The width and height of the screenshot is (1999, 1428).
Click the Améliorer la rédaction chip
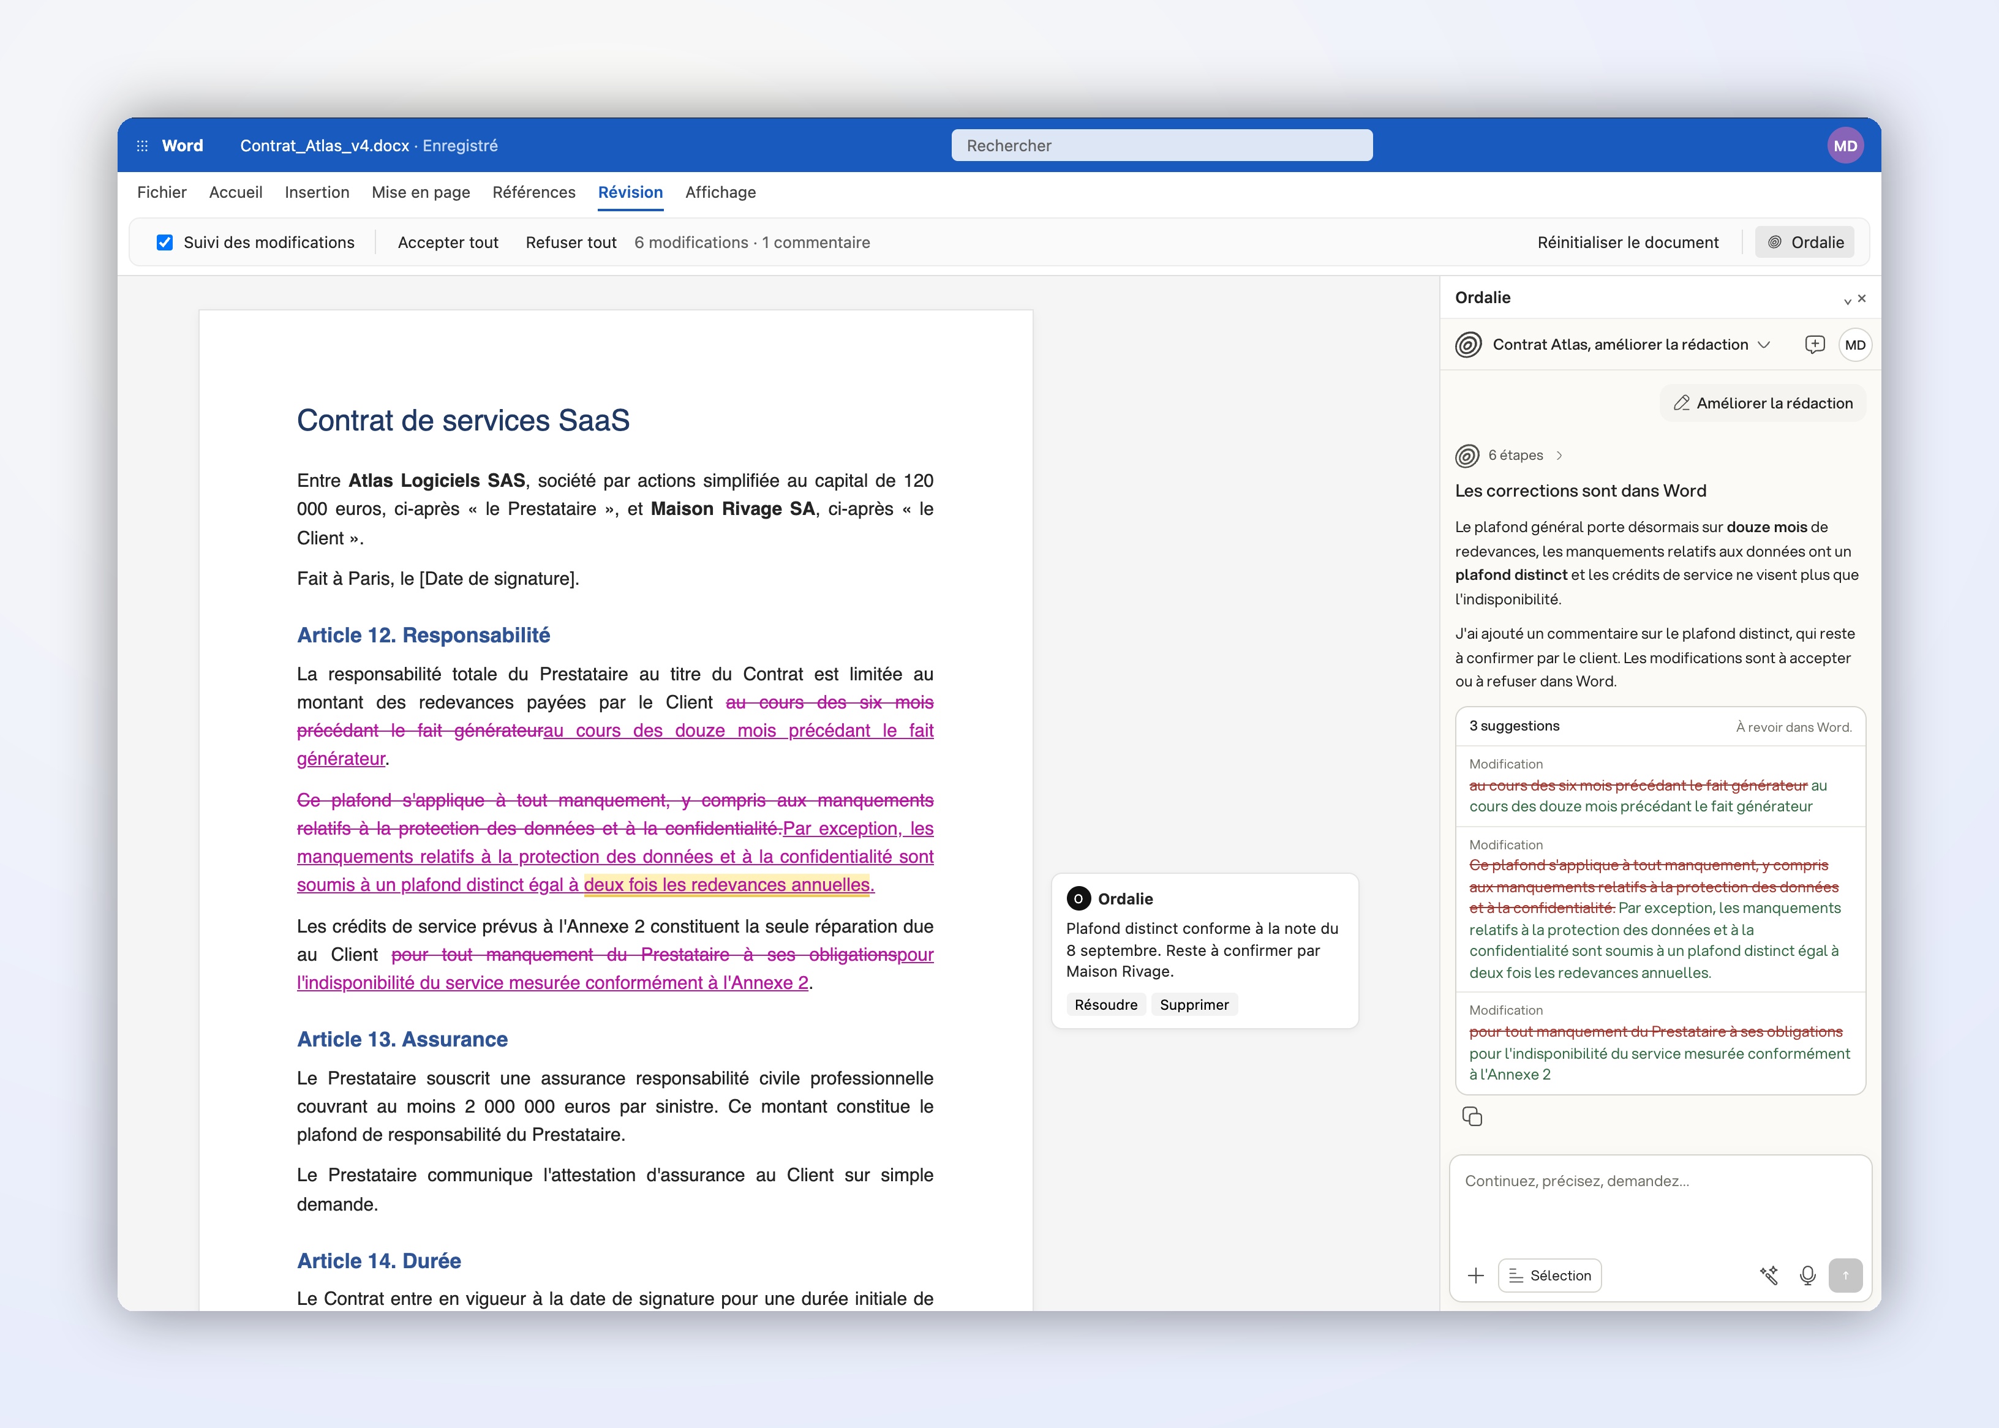click(x=1763, y=404)
